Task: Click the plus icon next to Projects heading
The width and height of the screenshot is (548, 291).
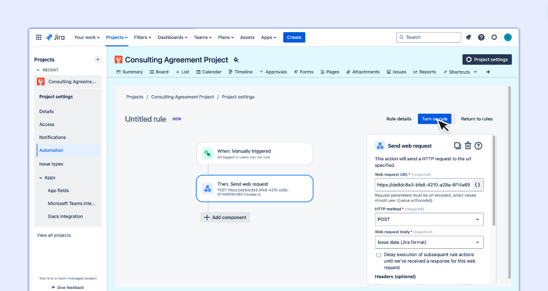Action: [x=98, y=60]
